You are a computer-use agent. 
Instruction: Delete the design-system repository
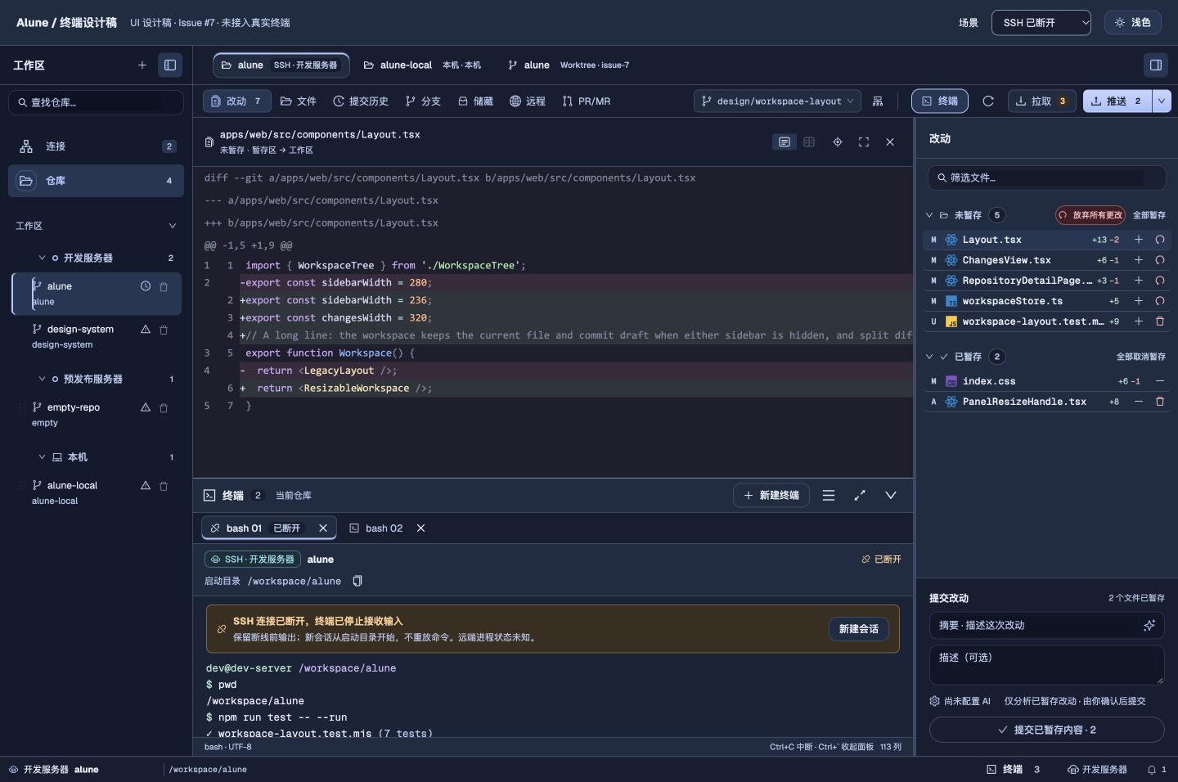(x=164, y=330)
